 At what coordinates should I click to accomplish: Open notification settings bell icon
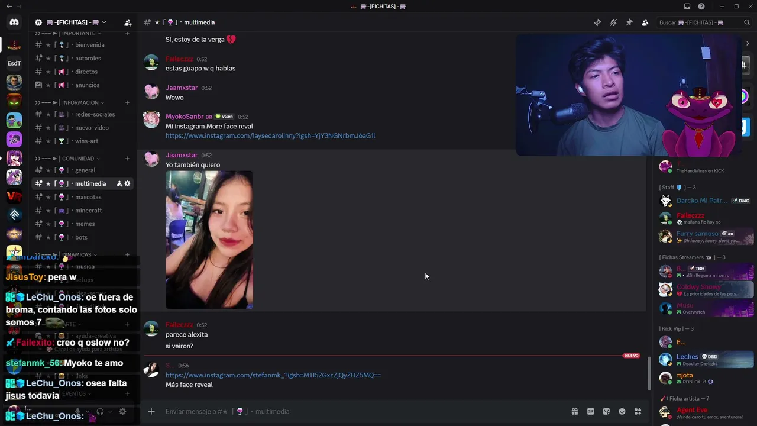pos(613,22)
